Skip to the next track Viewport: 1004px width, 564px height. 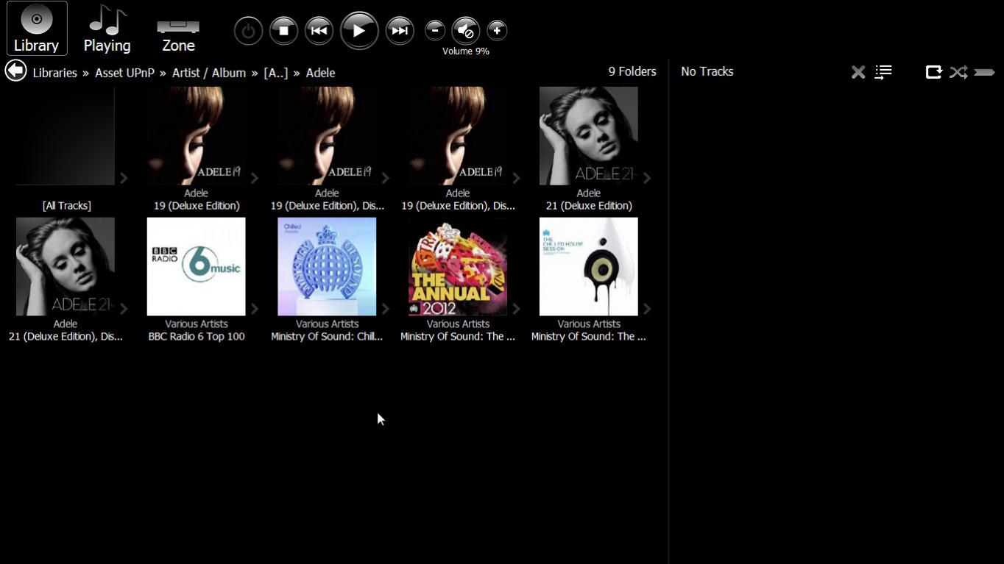point(400,31)
